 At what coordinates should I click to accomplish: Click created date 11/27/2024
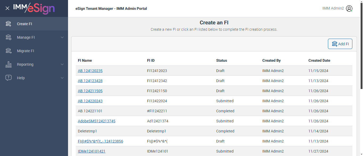[x=318, y=151]
